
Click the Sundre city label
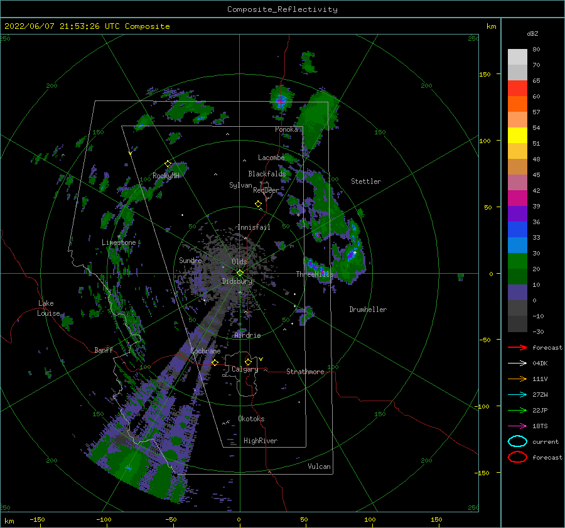click(190, 261)
